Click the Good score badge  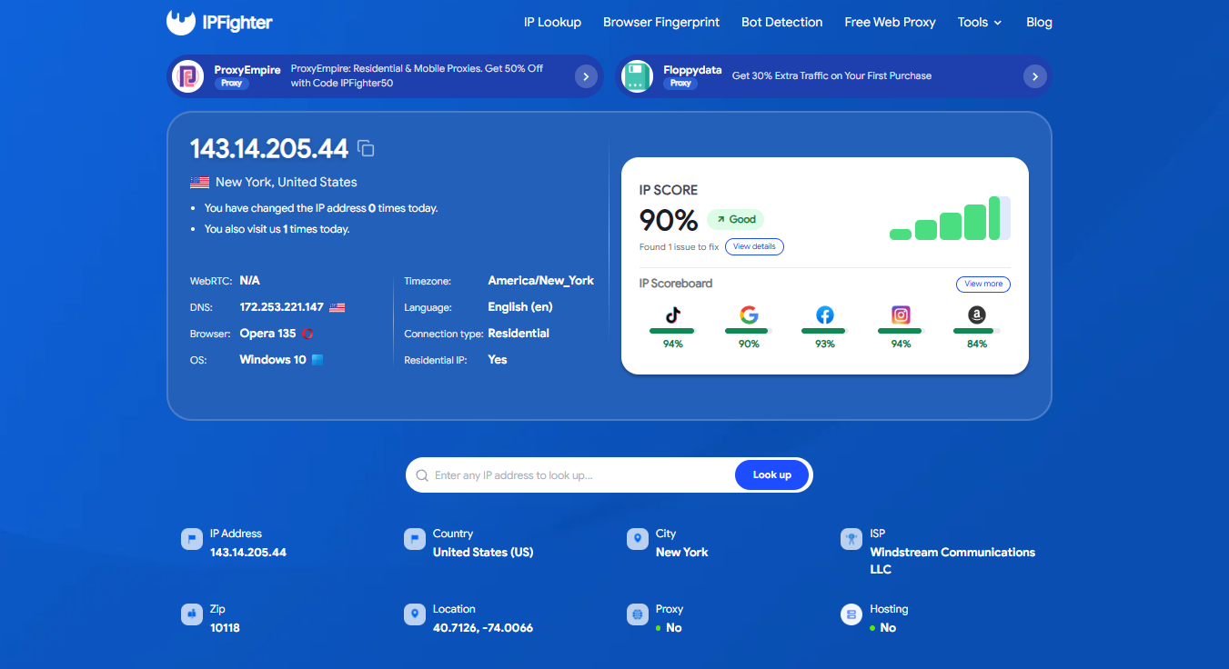[735, 219]
